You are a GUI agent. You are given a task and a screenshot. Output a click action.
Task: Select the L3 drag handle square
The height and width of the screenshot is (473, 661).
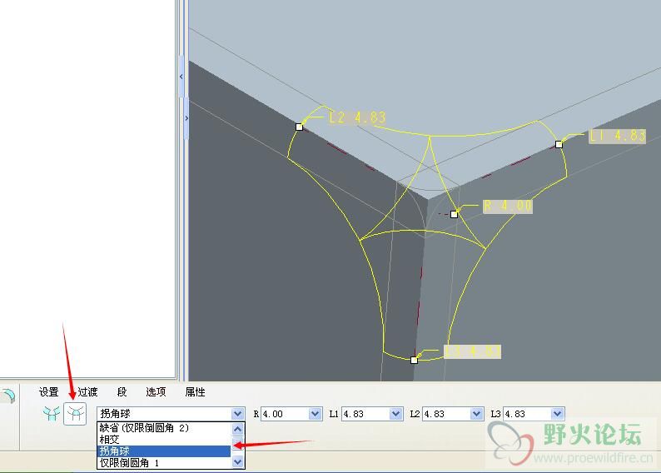pyautogui.click(x=414, y=360)
